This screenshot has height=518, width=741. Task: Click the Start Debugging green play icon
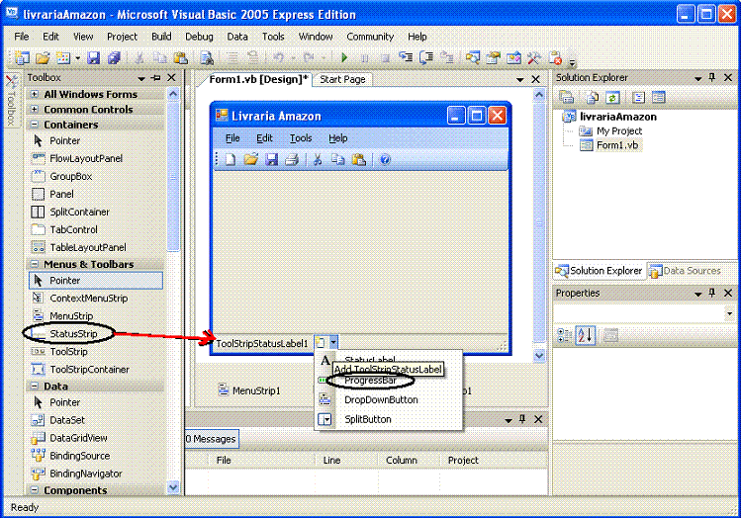344,57
